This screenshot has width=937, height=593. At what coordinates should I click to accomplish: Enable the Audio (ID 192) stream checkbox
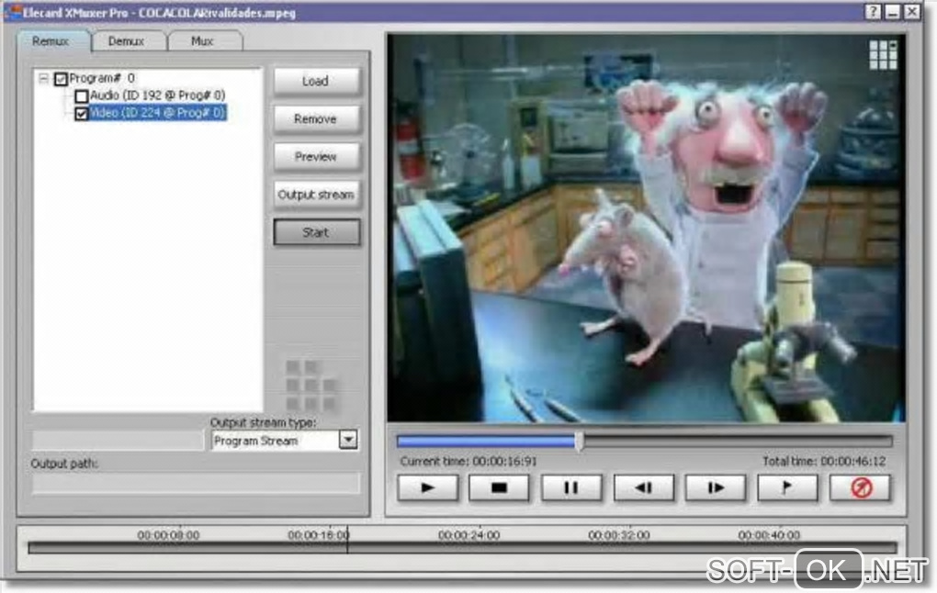pos(81,95)
